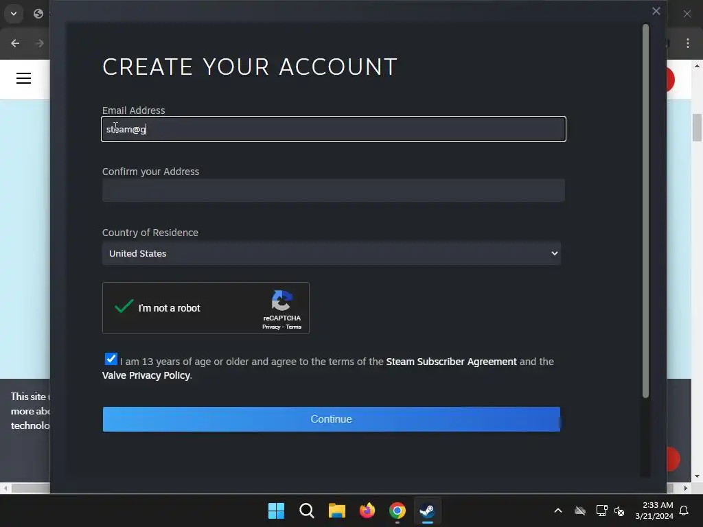Open the browser three-dot menu

point(688,43)
